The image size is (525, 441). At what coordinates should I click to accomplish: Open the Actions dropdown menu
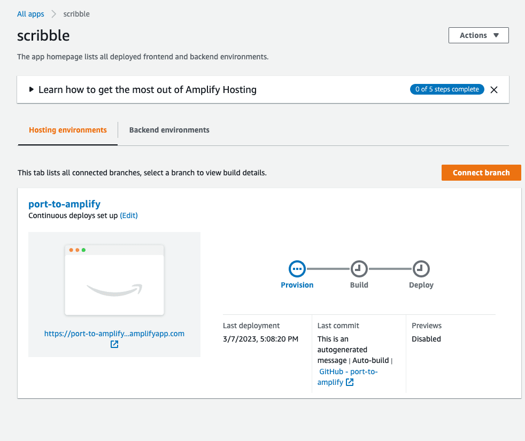click(478, 35)
